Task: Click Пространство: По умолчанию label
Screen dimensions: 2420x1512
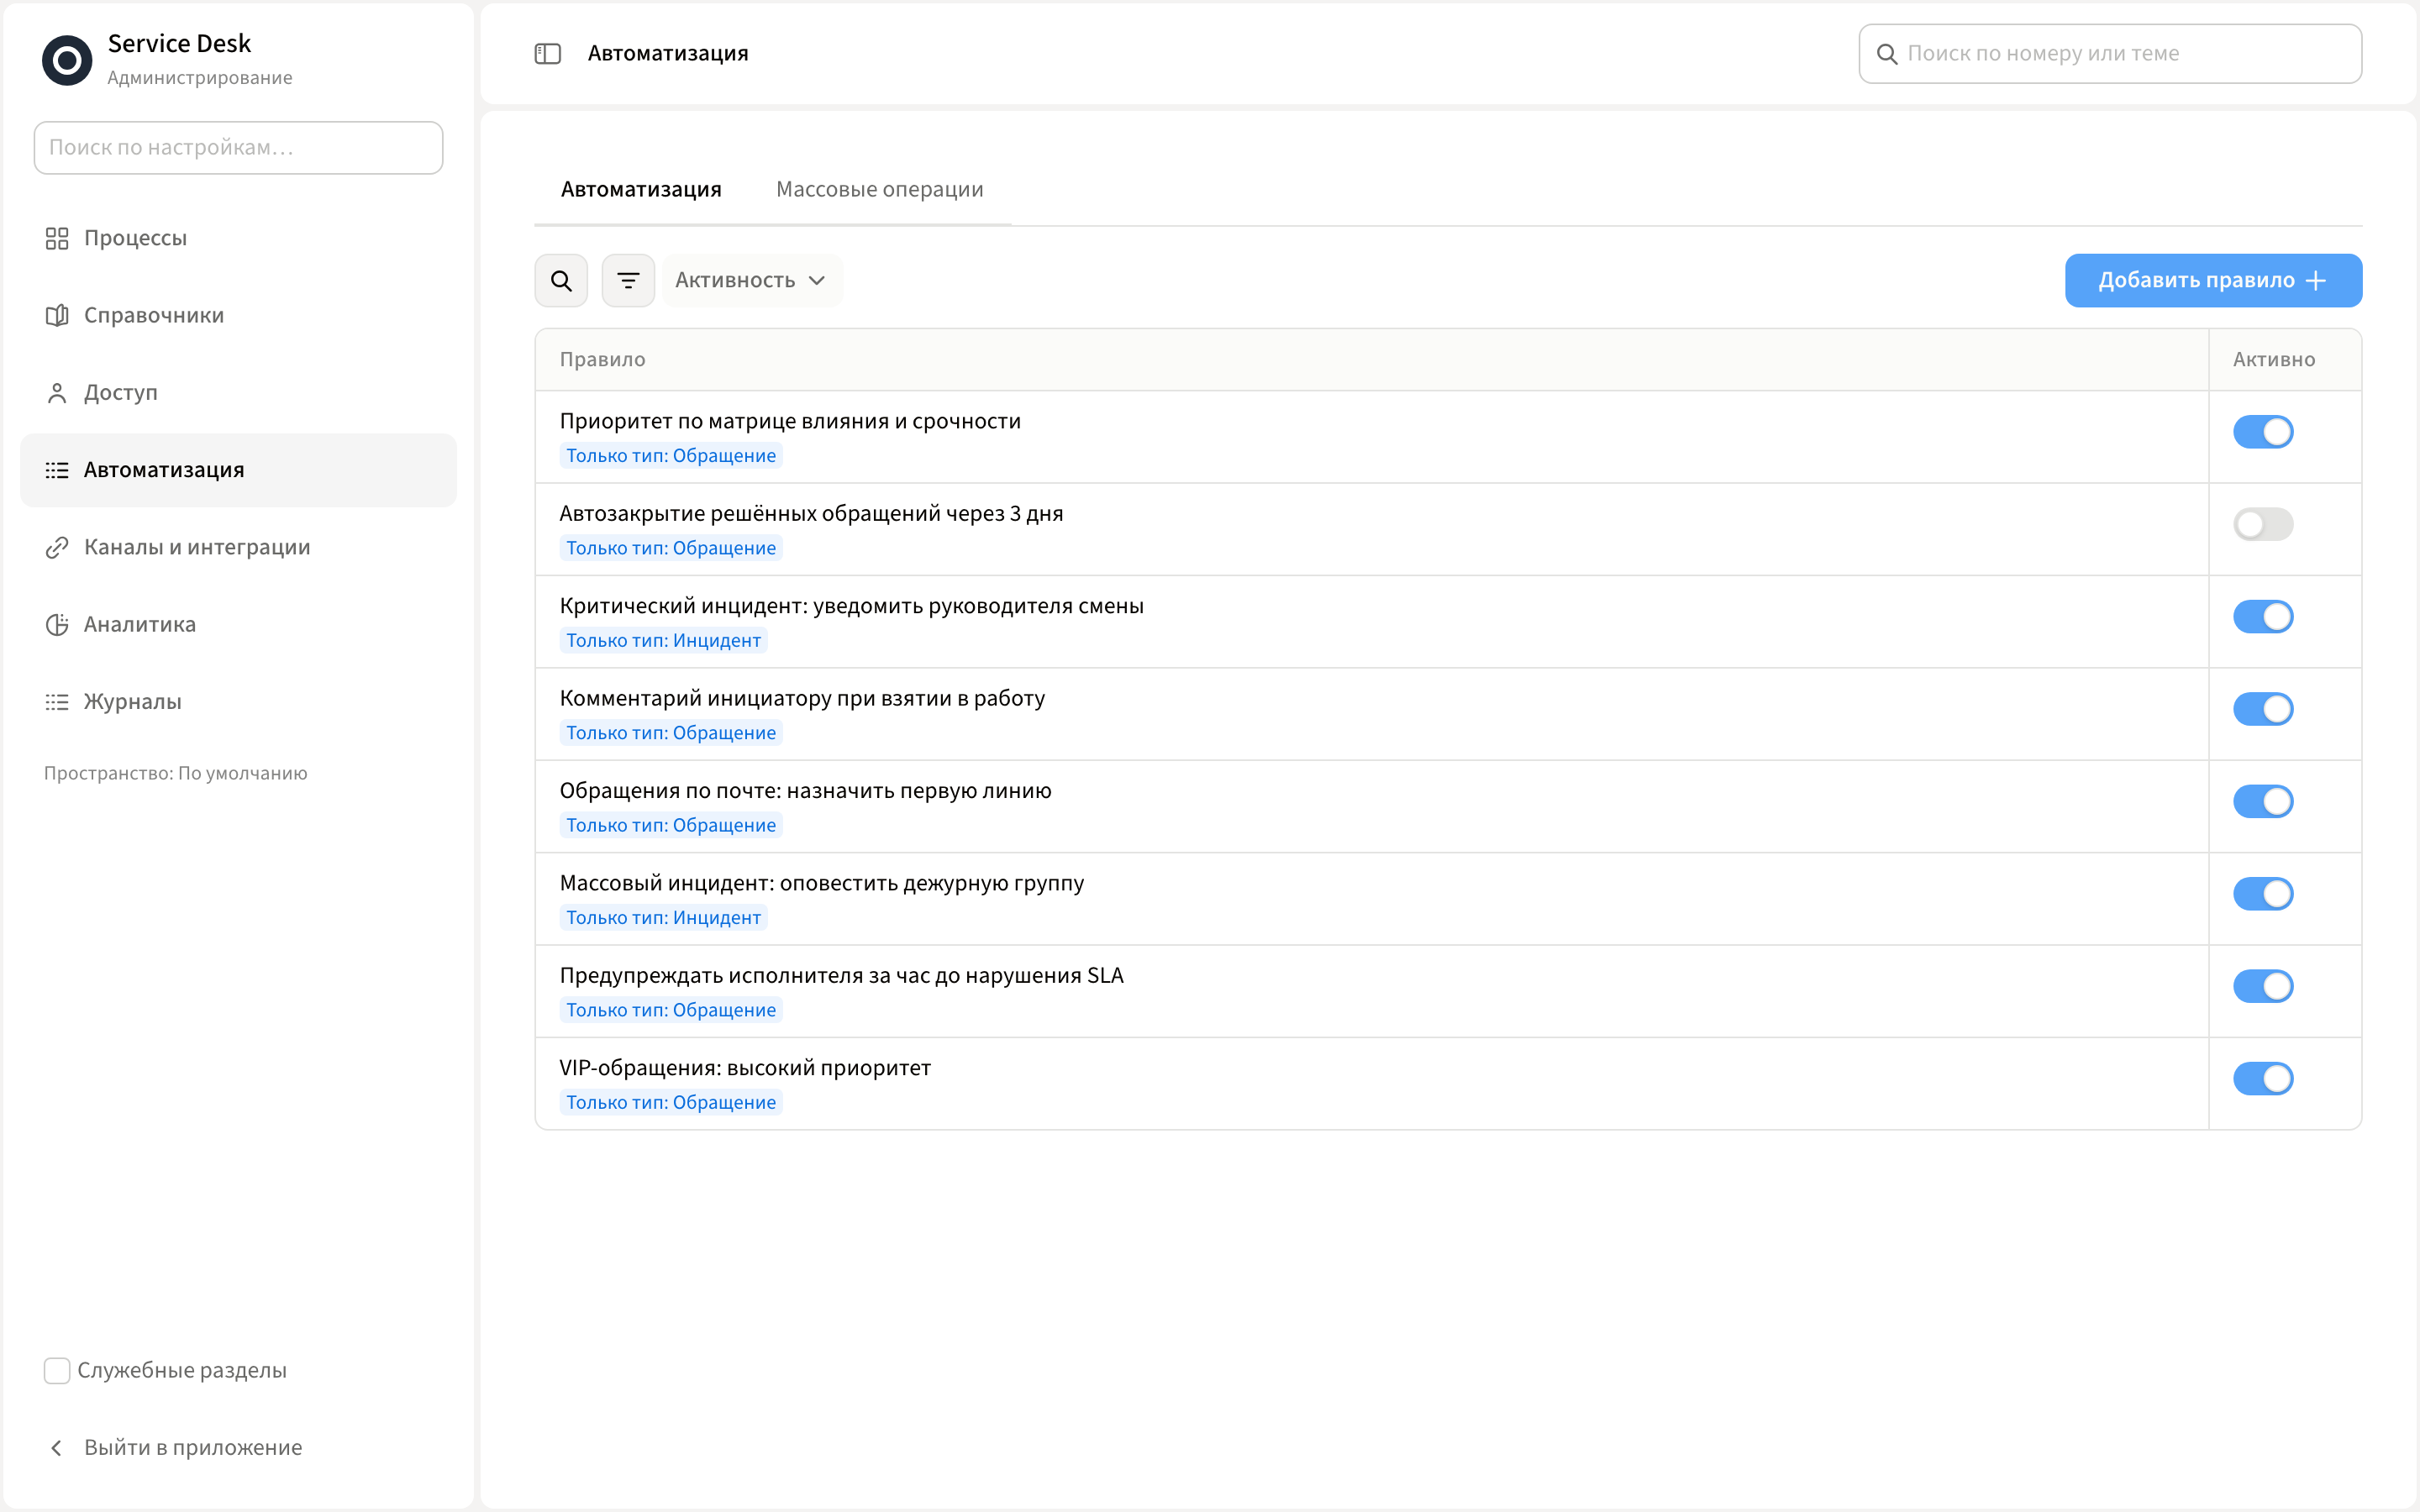Action: coord(175,773)
